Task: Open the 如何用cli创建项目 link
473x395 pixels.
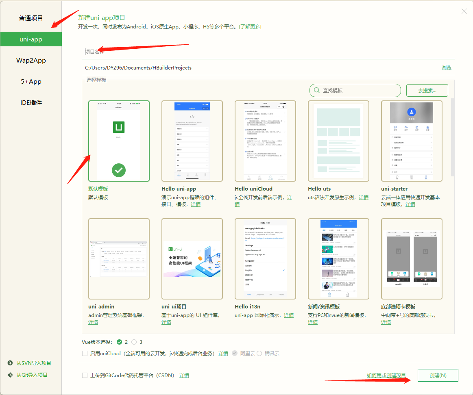Action: click(386, 375)
